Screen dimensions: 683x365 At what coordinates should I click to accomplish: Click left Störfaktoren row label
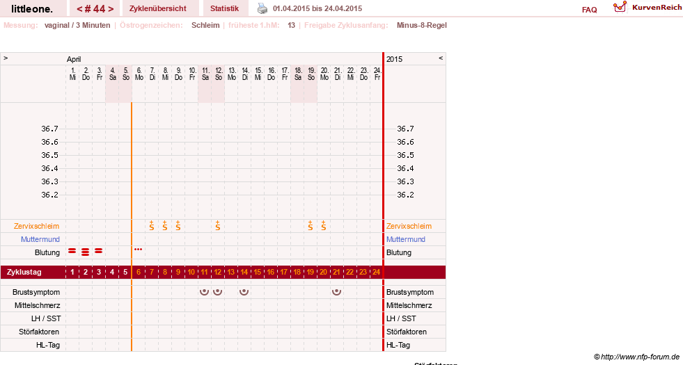click(x=39, y=332)
